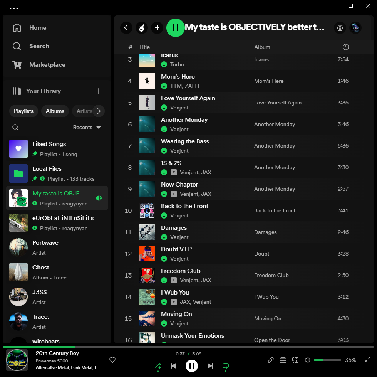The height and width of the screenshot is (377, 377).
Task: Click the downloaded icon on I Wub You
Action: (164, 302)
